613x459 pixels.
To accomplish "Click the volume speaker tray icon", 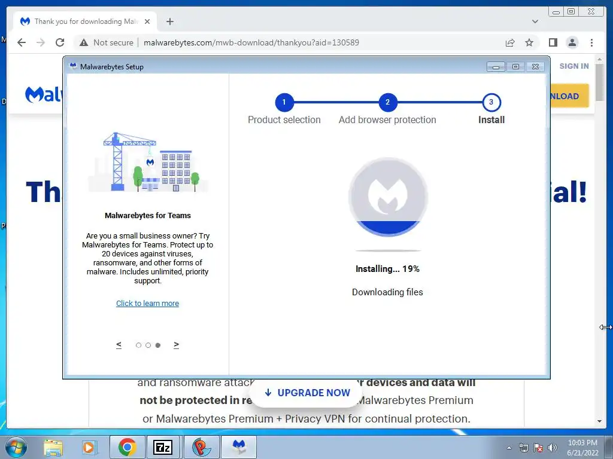I will pyautogui.click(x=552, y=448).
